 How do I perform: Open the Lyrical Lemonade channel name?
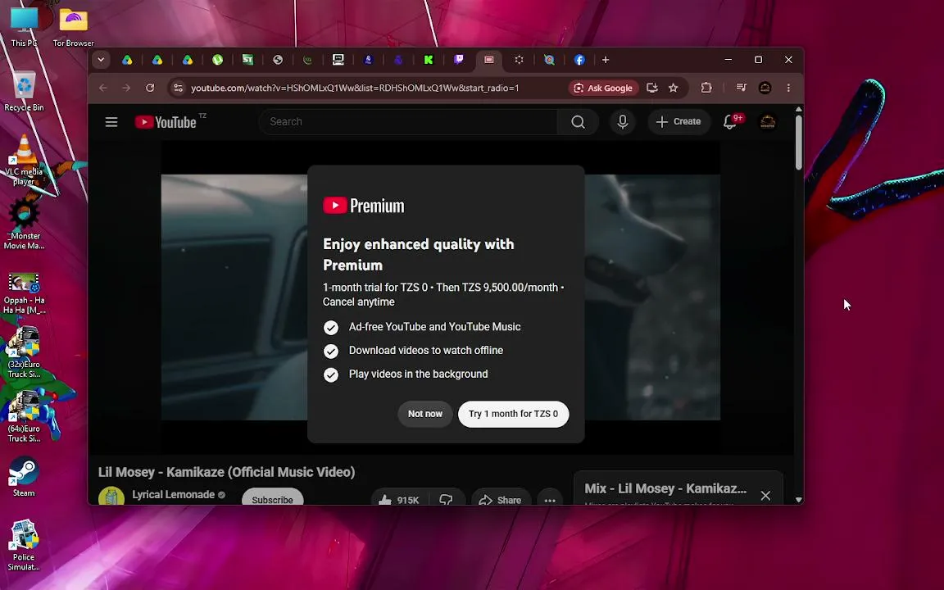coord(174,494)
